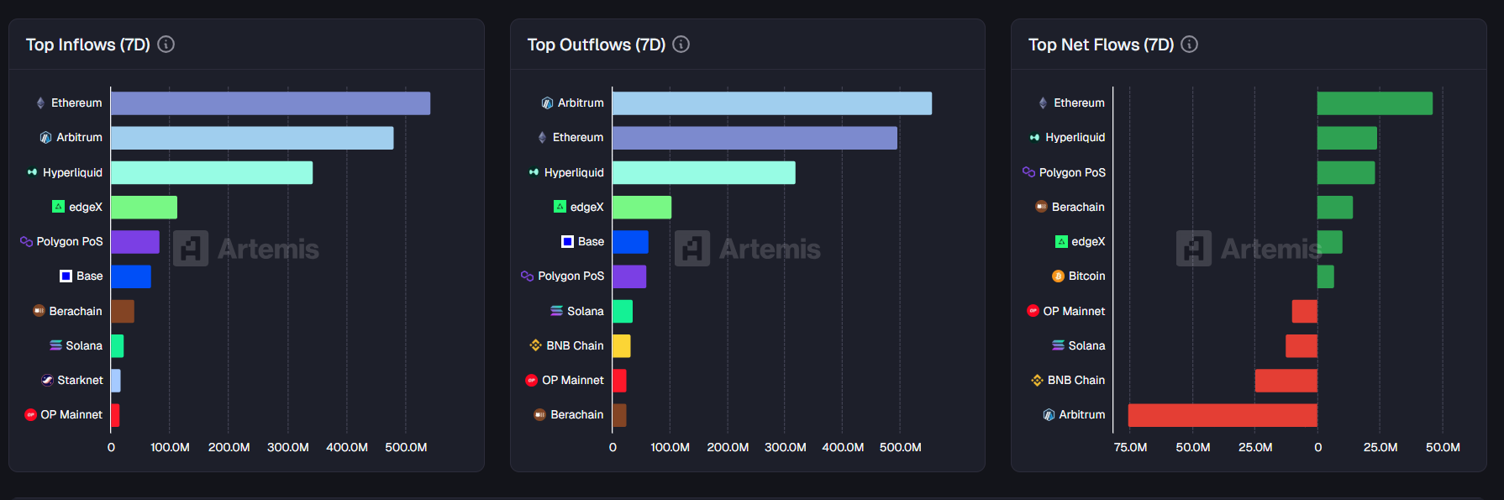Click Artemis watermark in Top Outflows chart

click(x=748, y=249)
